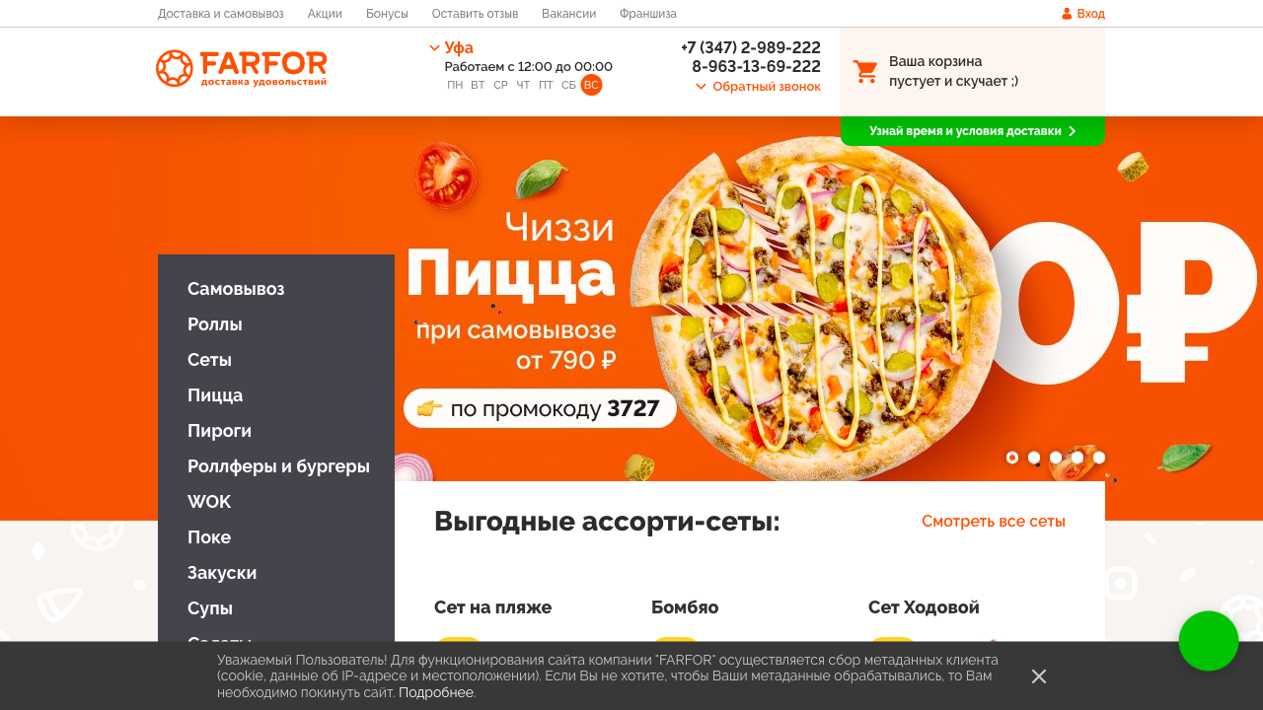Click Подробнее in the cookie notice
This screenshot has height=710, width=1263.
click(x=436, y=693)
